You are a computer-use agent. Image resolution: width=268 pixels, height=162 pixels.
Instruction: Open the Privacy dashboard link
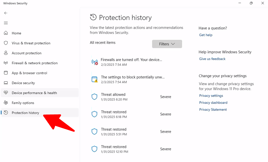pos(213,102)
